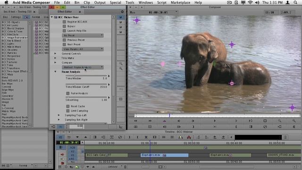
Task: Click the lower magnifier icon in Effect Editor
Action: (121, 68)
